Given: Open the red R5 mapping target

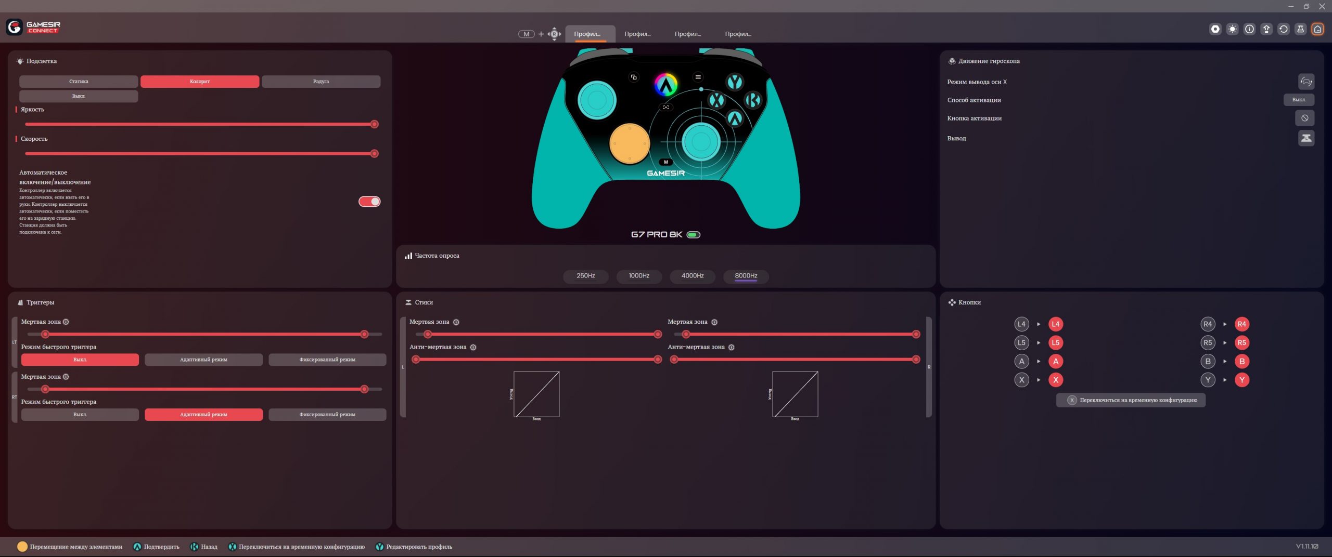Looking at the screenshot, I should coord(1241,343).
